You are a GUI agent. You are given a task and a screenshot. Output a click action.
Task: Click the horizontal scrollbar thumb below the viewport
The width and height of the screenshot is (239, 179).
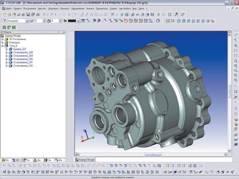[153, 154]
